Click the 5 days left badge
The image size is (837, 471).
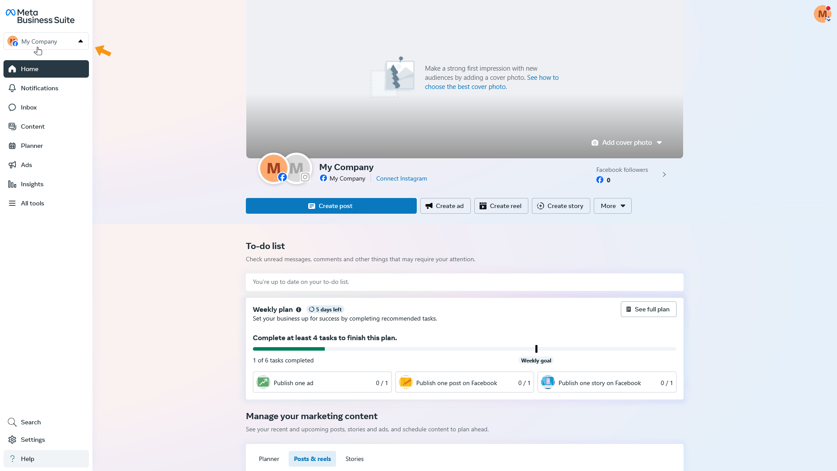pyautogui.click(x=325, y=310)
